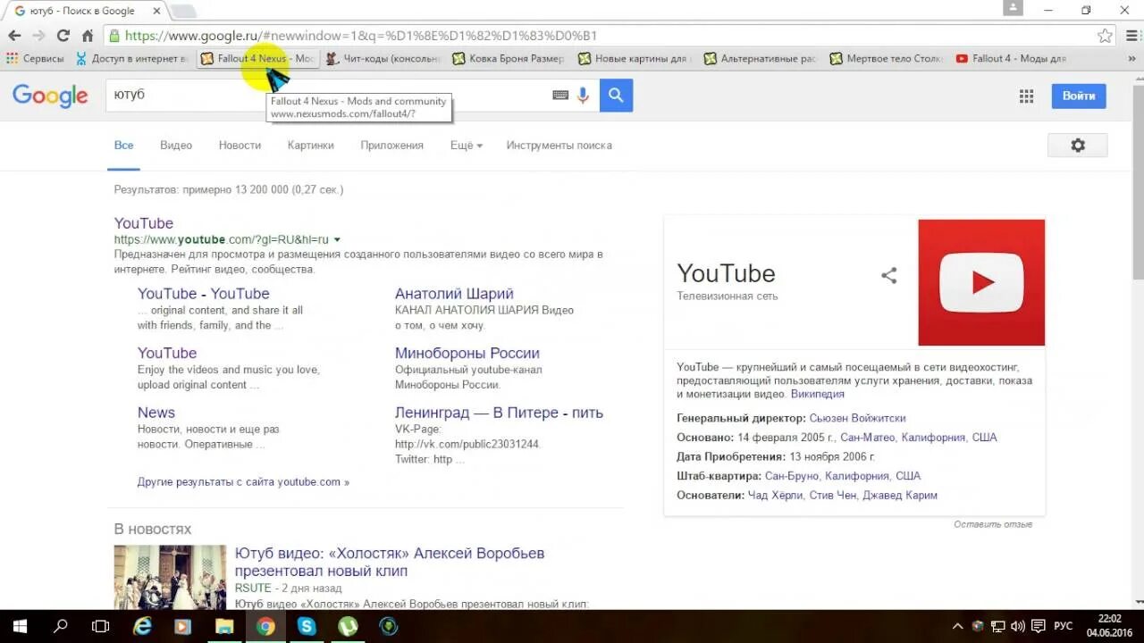1144x643 pixels.
Task: Open Windows taskbar search
Action: pos(61,627)
